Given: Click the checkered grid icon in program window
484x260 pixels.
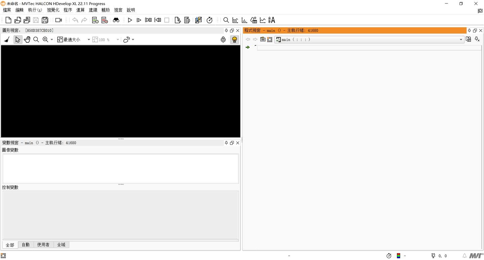Looking at the screenshot, I should tap(270, 40).
